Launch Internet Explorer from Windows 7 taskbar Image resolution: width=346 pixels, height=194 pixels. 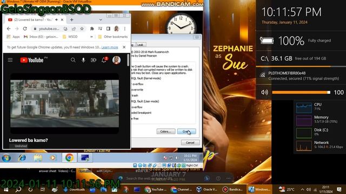tap(22, 158)
